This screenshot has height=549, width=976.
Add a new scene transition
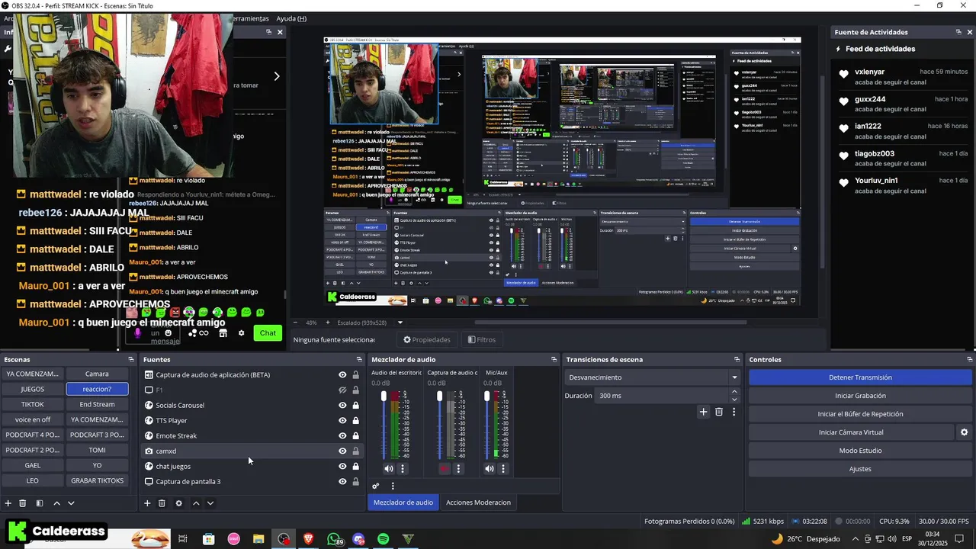pyautogui.click(x=703, y=412)
